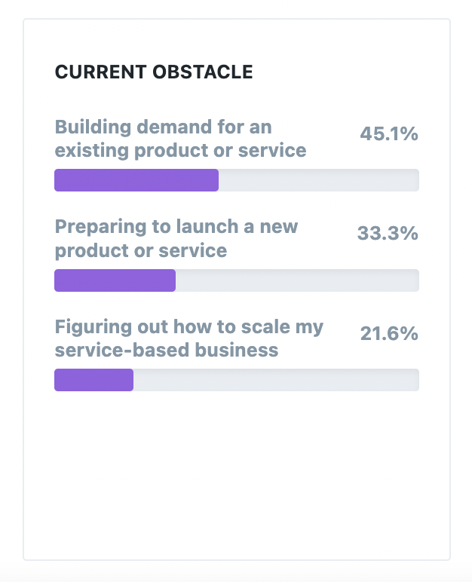Click the gray page strip below the card
Viewport: 472px width, 582px height.
click(x=236, y=572)
